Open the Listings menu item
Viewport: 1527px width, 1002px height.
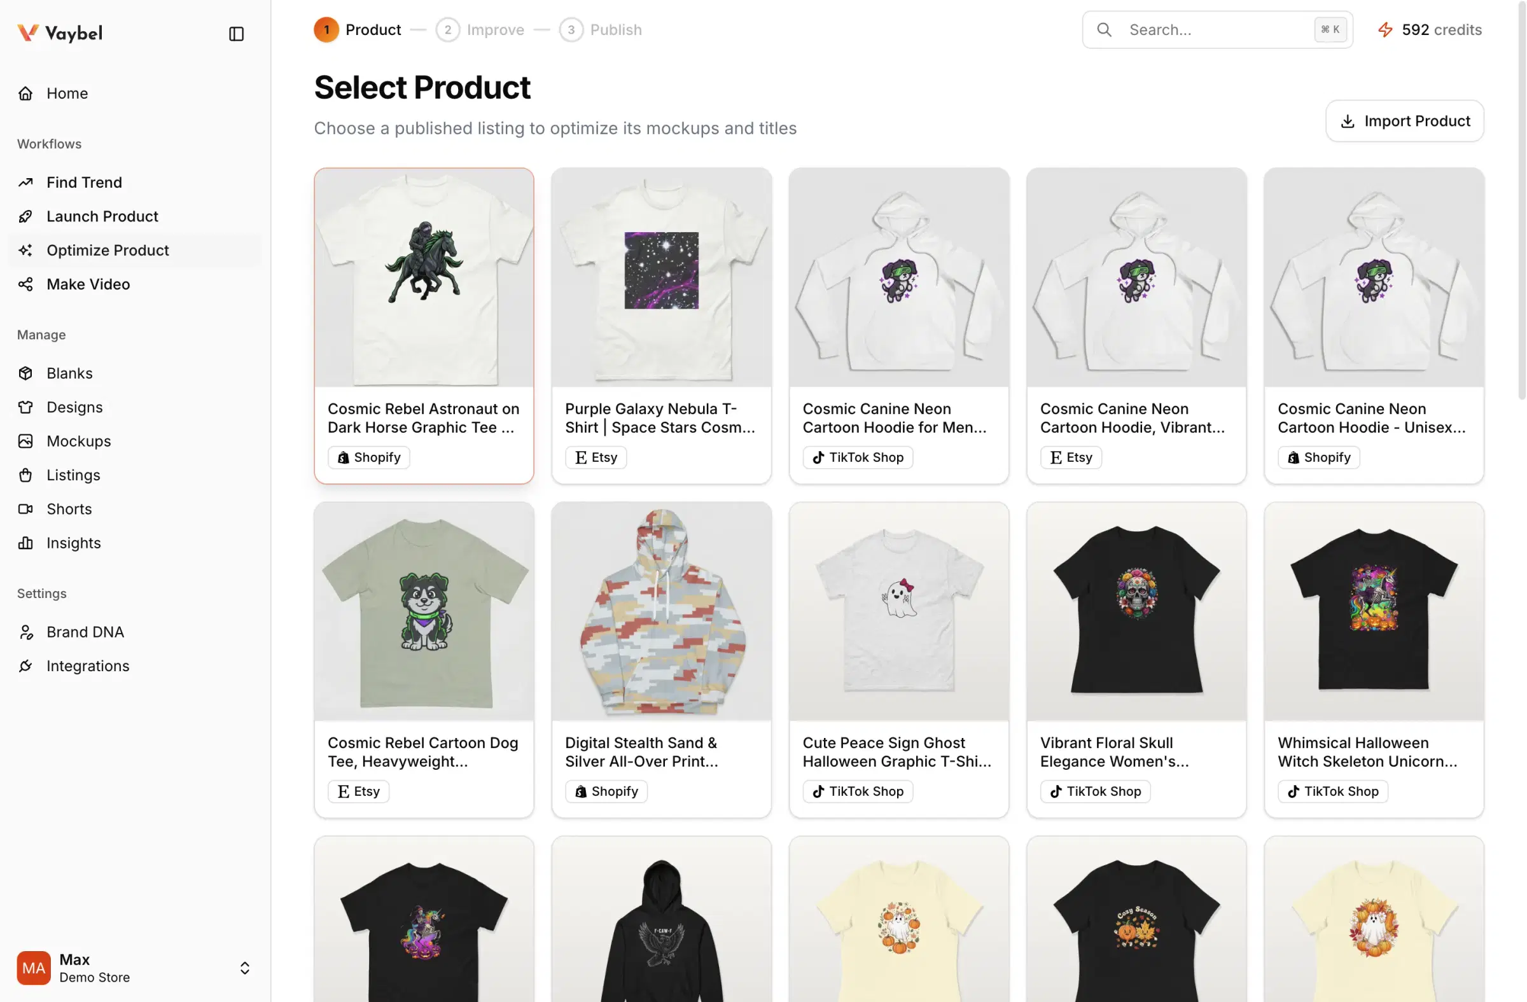tap(73, 475)
